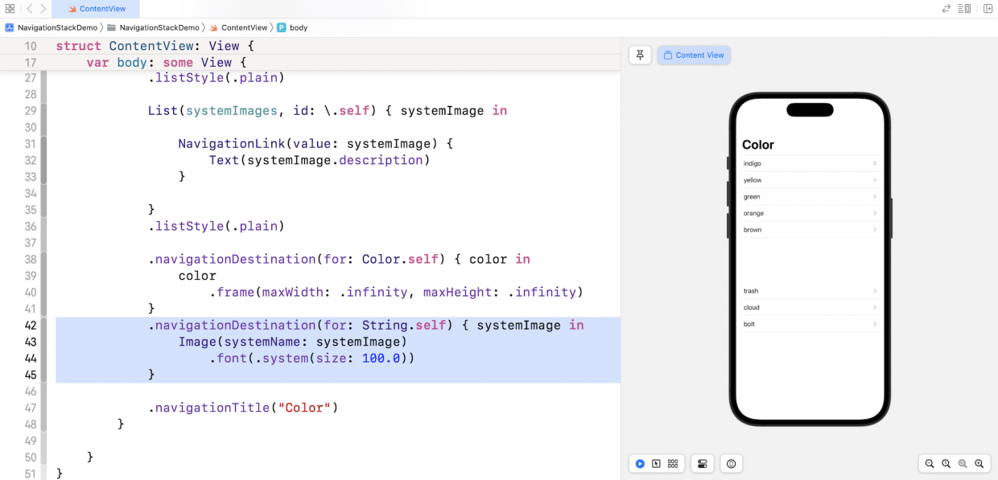Enable Live preview mode in canvas

pyautogui.click(x=640, y=464)
